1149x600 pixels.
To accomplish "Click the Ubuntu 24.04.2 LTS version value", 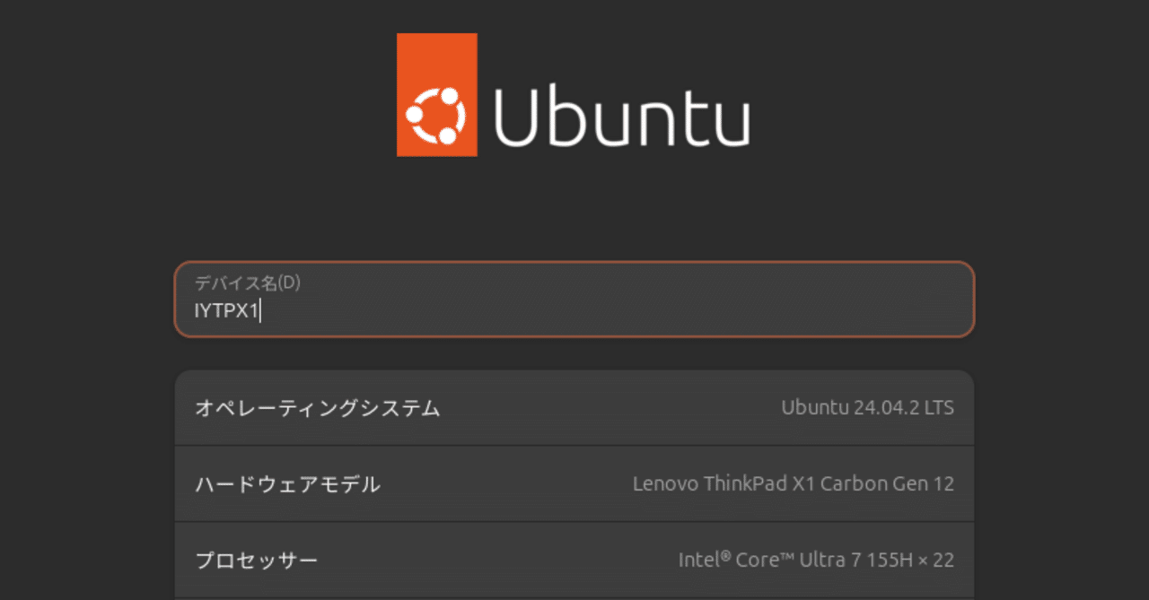I will click(x=867, y=407).
